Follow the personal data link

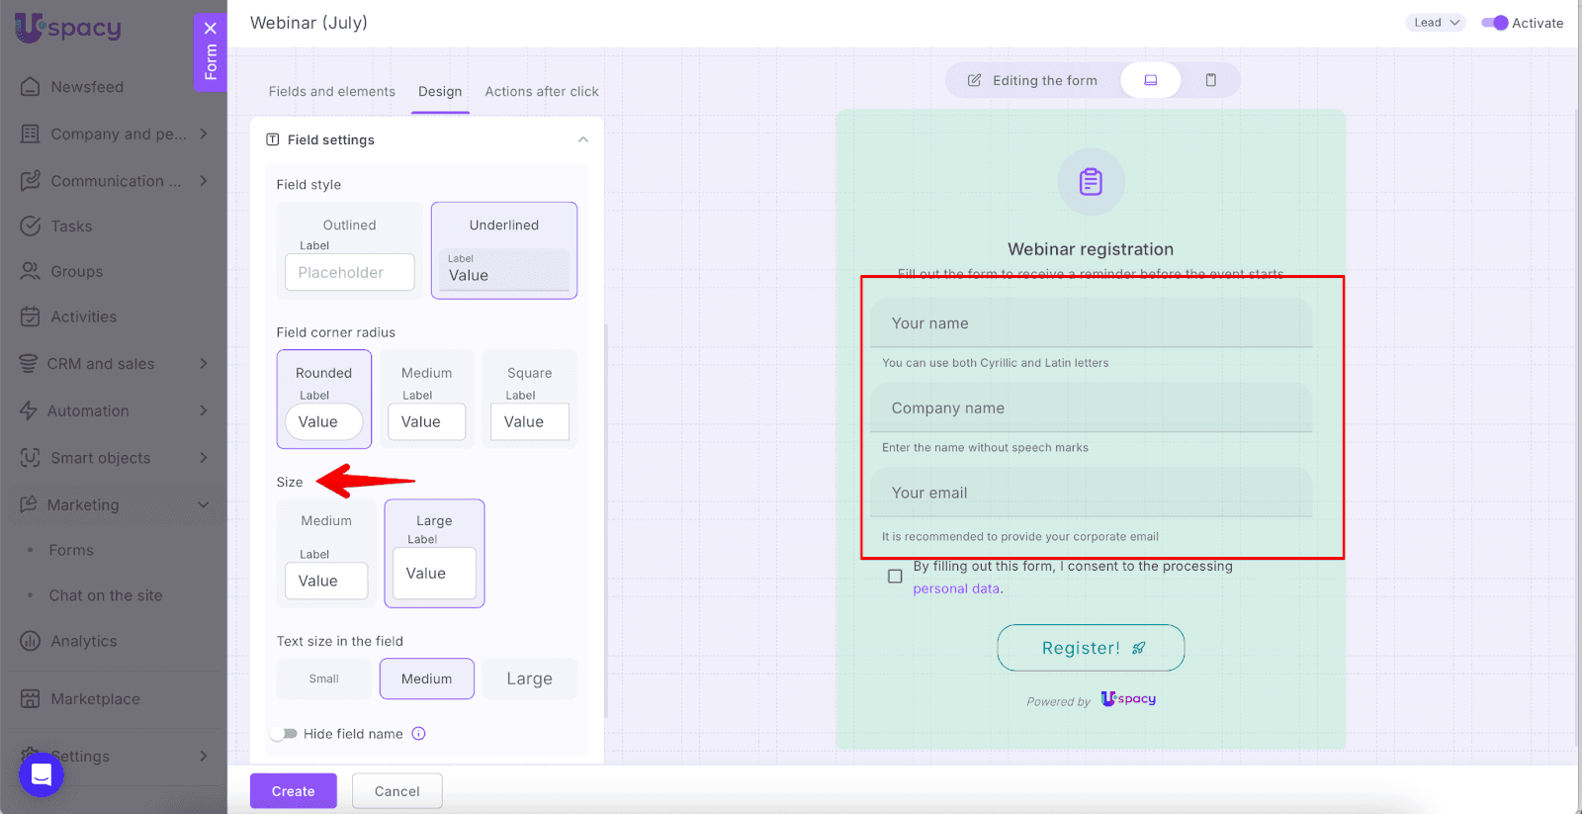(955, 588)
